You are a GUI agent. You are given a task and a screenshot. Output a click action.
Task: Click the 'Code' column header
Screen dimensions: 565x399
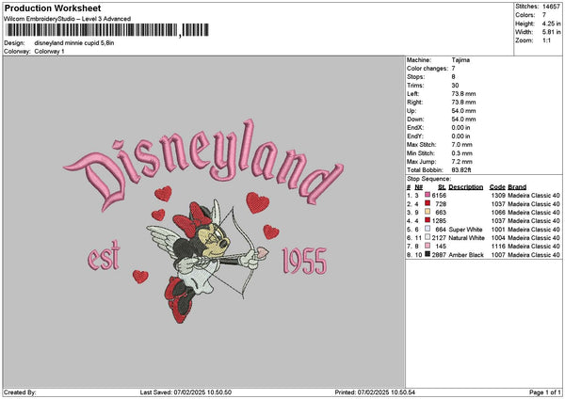tap(497, 187)
